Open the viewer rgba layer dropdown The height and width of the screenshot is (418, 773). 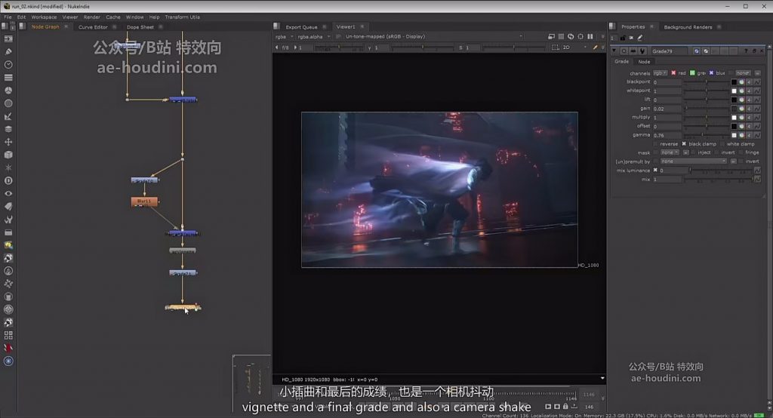tap(285, 36)
